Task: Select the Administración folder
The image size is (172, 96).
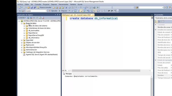Action: click(31, 50)
